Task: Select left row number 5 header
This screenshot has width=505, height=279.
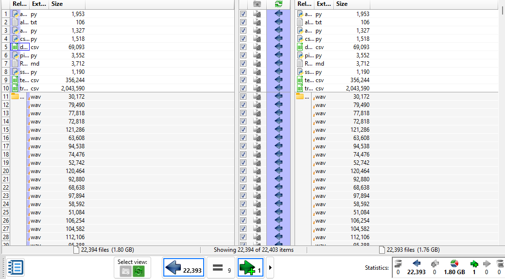Action: pyautogui.click(x=6, y=47)
